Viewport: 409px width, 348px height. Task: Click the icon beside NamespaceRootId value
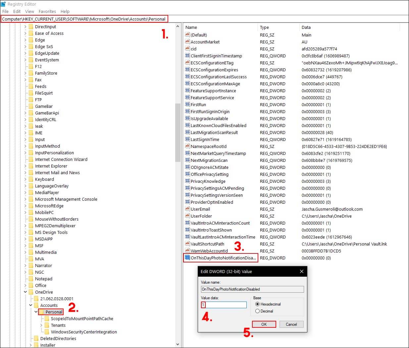pyautogui.click(x=187, y=146)
